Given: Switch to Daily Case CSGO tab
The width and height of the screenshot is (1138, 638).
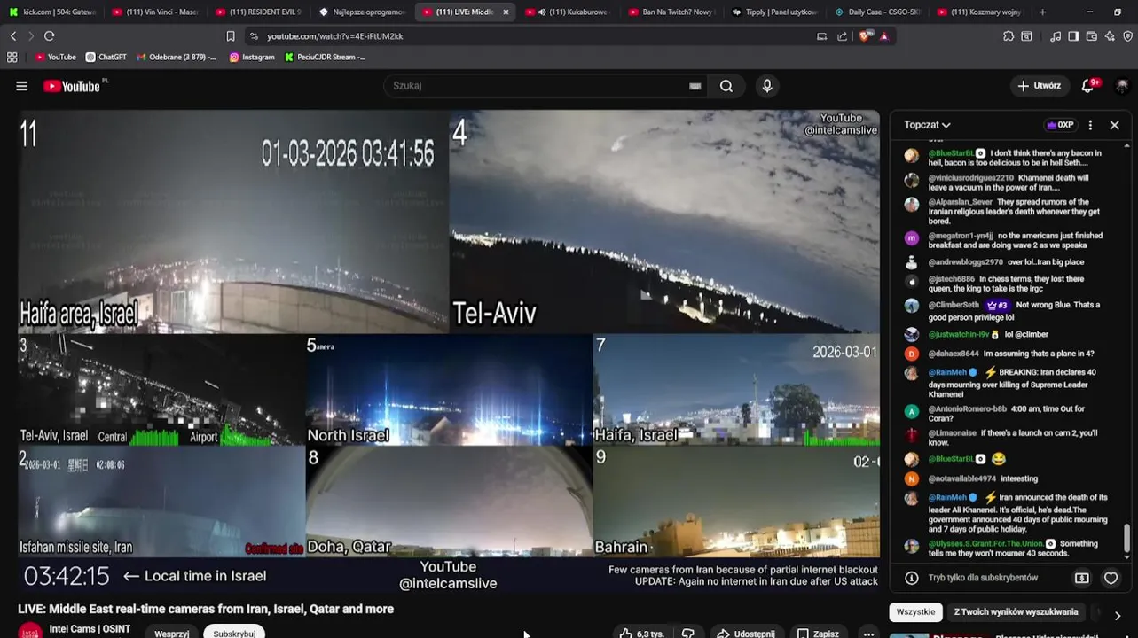Looking at the screenshot, I should [x=877, y=12].
